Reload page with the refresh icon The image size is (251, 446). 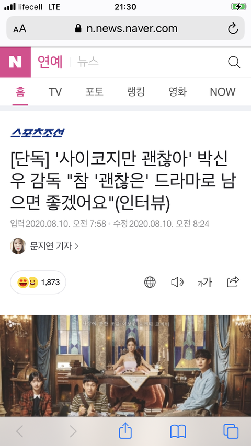click(233, 28)
